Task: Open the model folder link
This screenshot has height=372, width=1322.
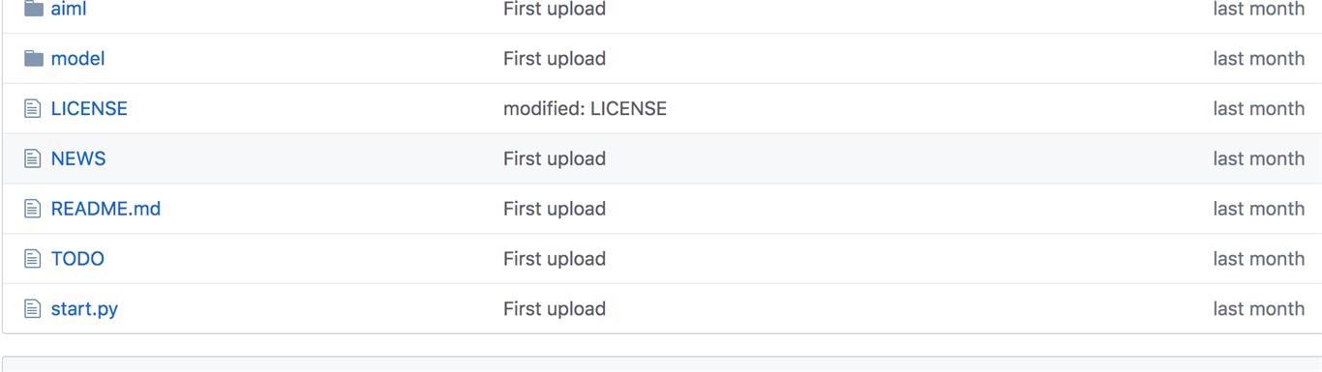Action: click(x=77, y=59)
